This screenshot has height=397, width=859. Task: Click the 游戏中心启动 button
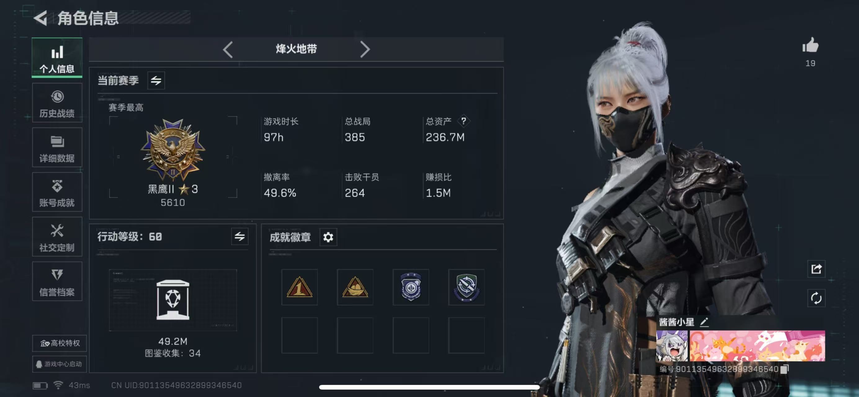click(59, 364)
